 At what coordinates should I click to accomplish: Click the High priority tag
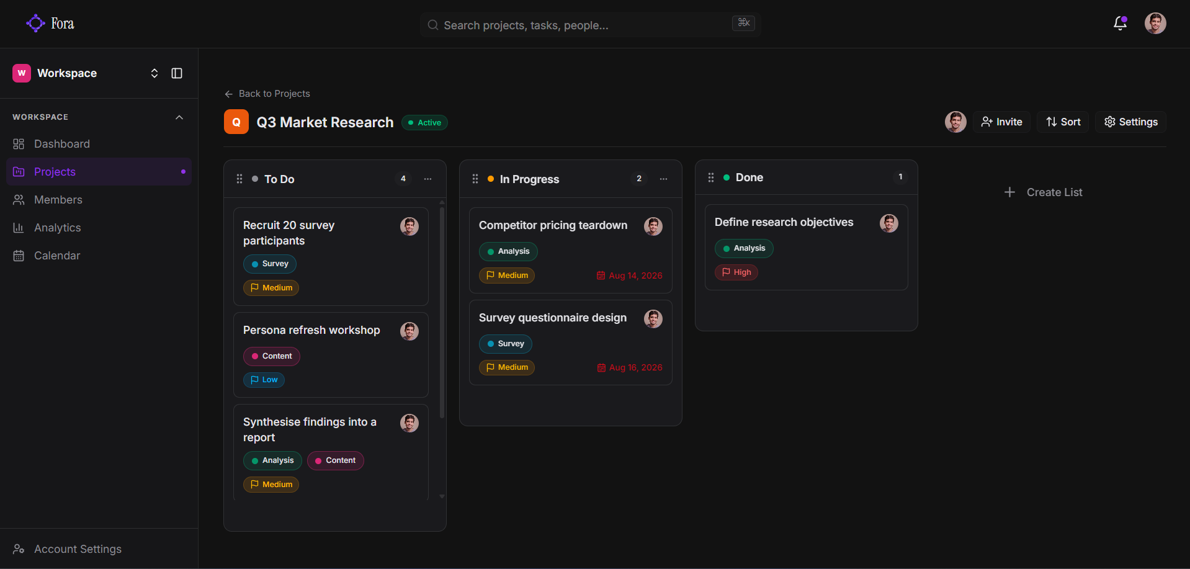coord(736,272)
